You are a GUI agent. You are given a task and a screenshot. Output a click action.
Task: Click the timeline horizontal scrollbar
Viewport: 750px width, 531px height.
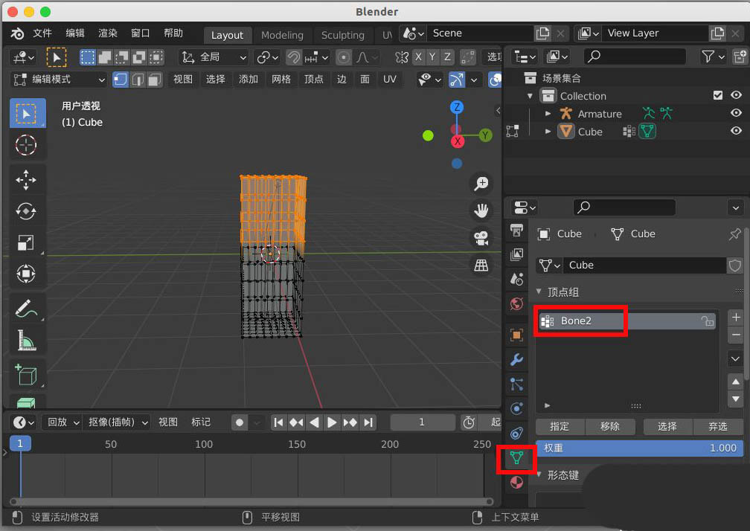tap(251, 501)
